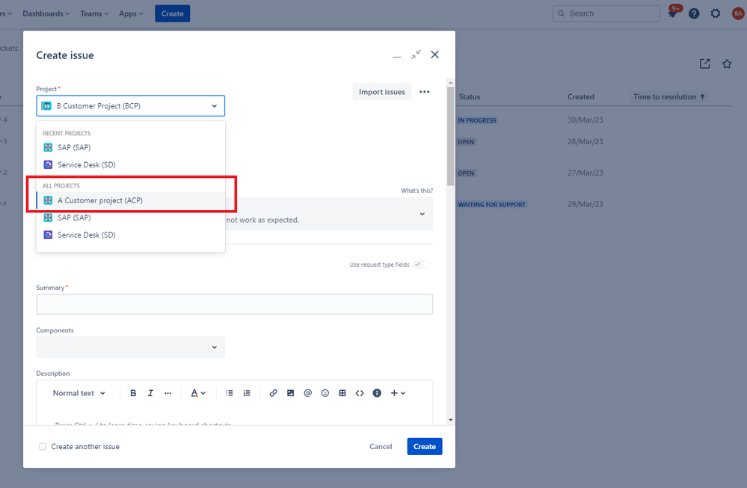This screenshot has height=488, width=747.
Task: Insert a numbered list in description
Action: (247, 393)
